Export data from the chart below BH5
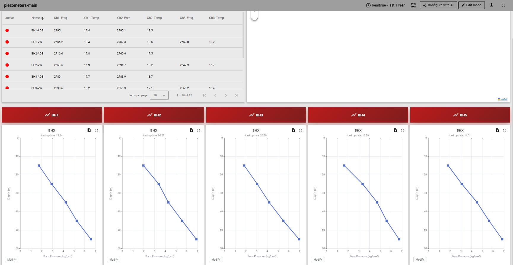 (x=498, y=130)
